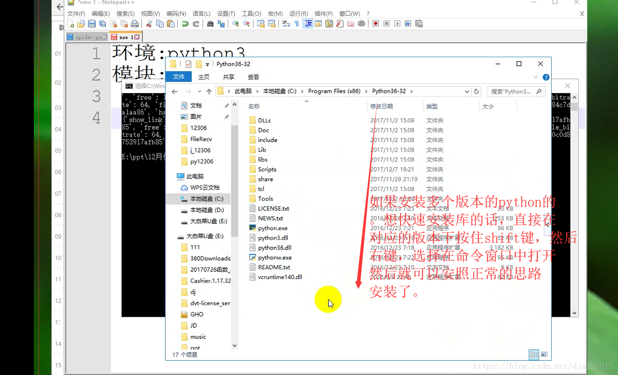This screenshot has height=375, width=618.
Task: Click the Explorer search box
Action: click(x=516, y=91)
